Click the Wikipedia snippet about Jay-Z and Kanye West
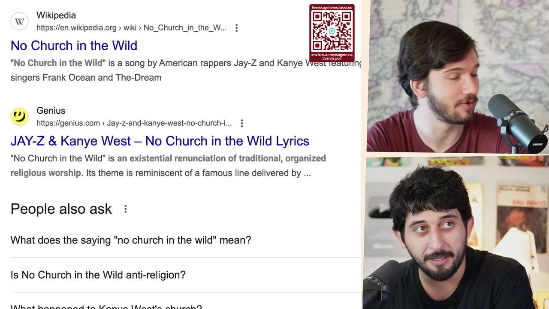Screen dimensions: 549x309 click(x=186, y=70)
